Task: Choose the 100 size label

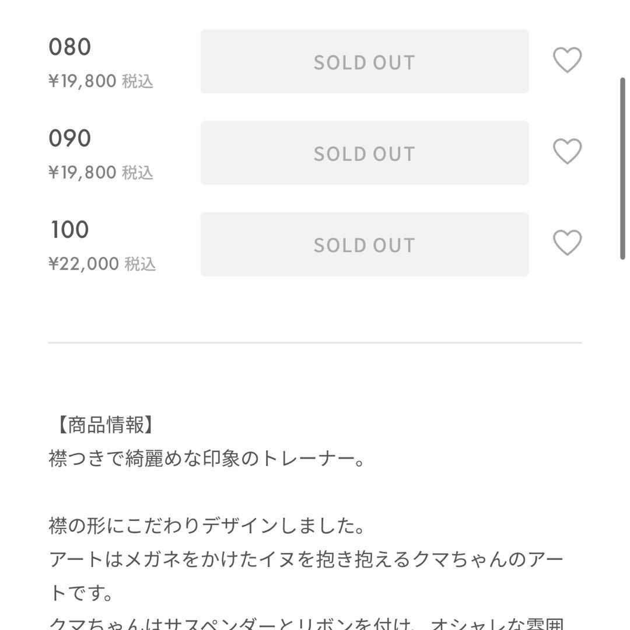Action: pos(70,230)
